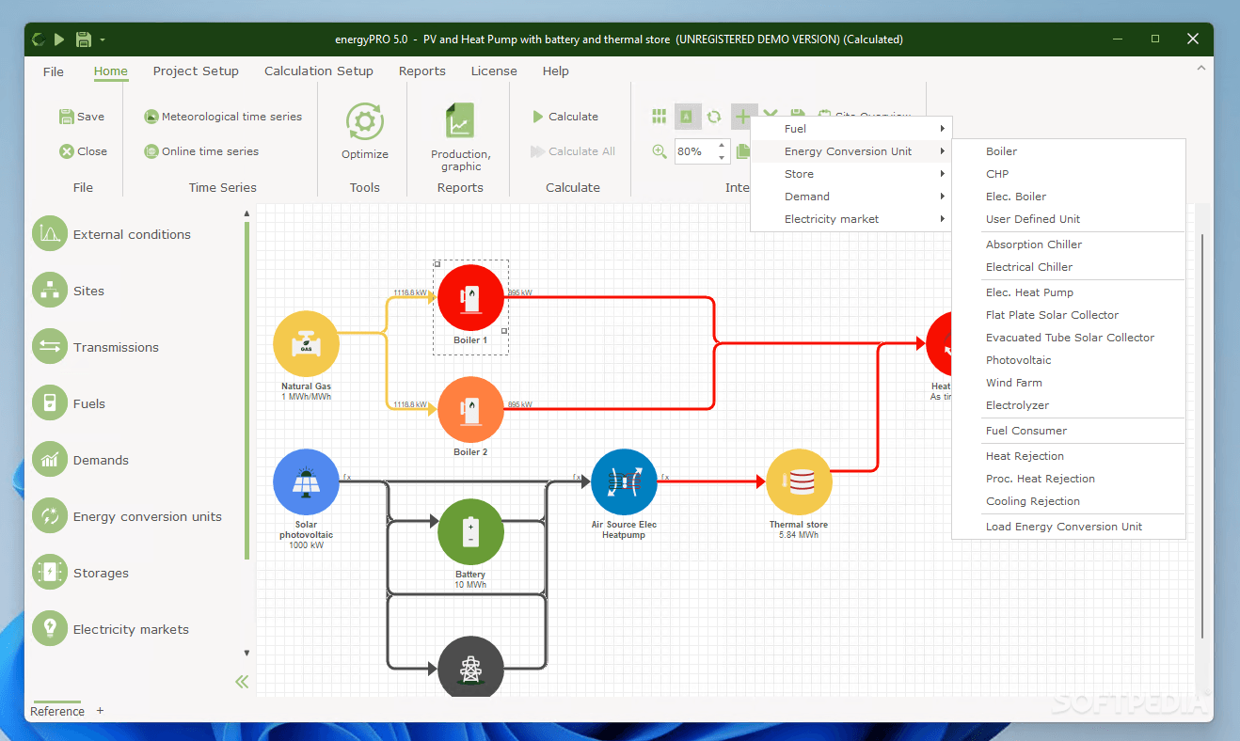
Task: Select the Natural Gas node
Action: coord(306,344)
